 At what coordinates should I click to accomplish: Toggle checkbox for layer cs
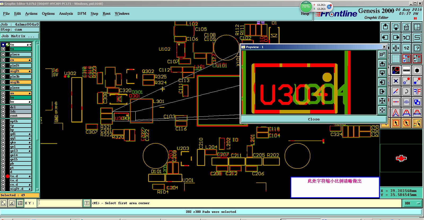[3, 60]
